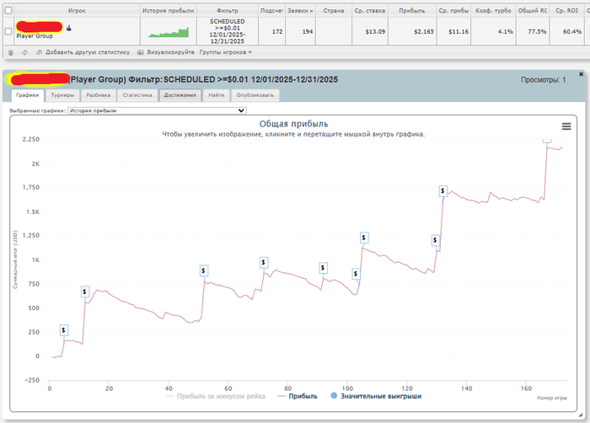Toggle the Значительные выигрыши legend label
Viewport: 590px width, 423px height.
pos(381,396)
